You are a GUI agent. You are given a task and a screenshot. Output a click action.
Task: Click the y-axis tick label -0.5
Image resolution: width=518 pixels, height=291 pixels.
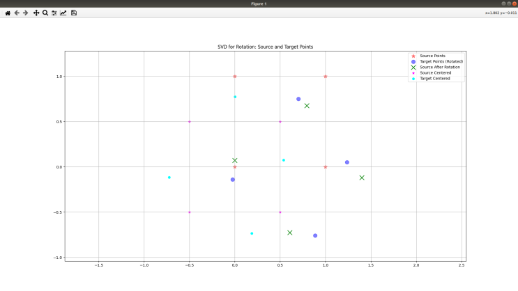pyautogui.click(x=58, y=212)
